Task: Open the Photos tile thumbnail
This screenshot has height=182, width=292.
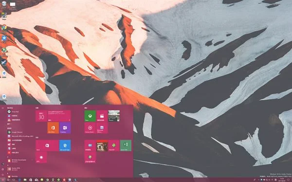Action: point(114,116)
